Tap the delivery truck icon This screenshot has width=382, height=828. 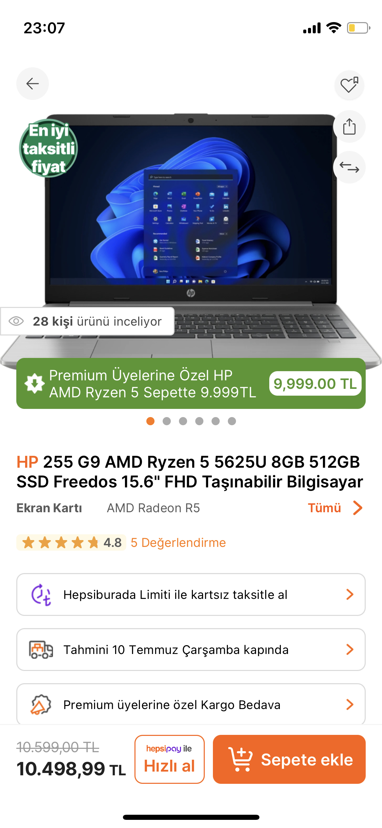(41, 650)
